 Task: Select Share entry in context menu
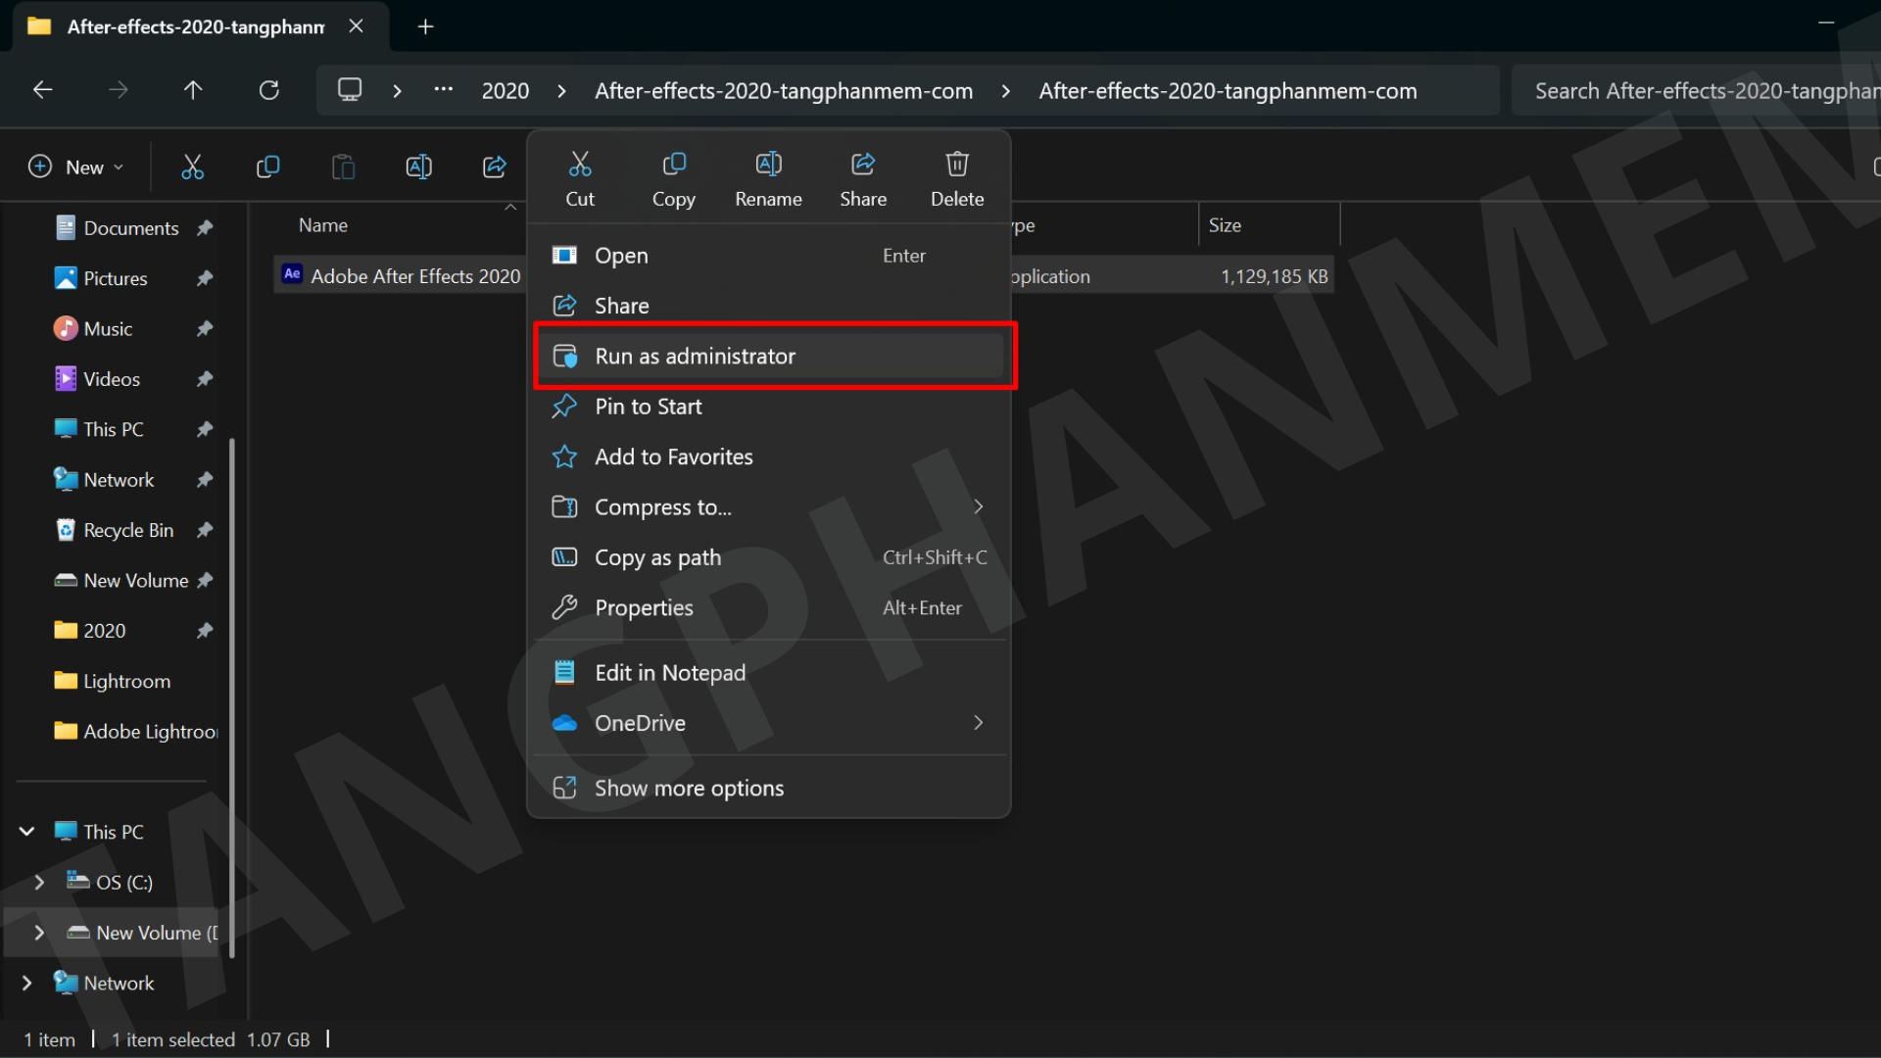click(769, 306)
